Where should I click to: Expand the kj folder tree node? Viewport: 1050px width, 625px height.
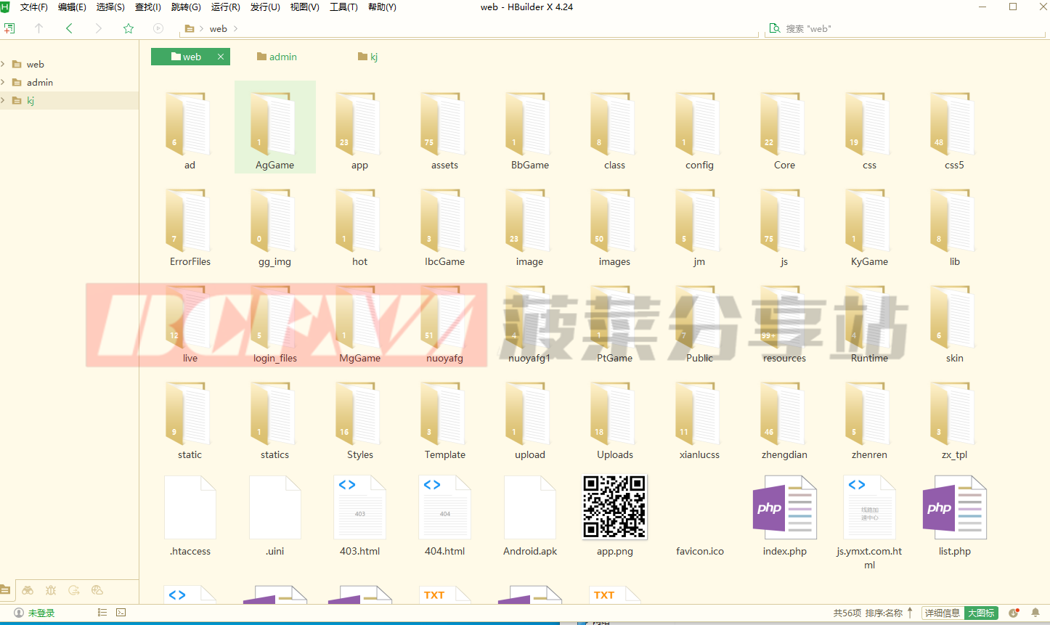pyautogui.click(x=4, y=100)
